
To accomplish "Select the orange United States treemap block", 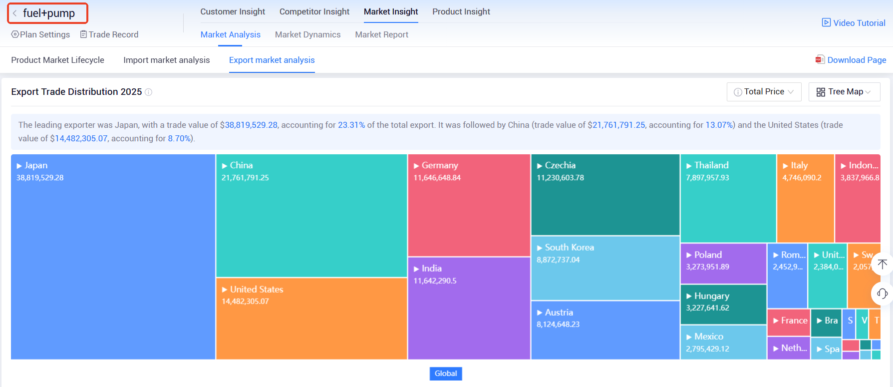I will point(311,319).
